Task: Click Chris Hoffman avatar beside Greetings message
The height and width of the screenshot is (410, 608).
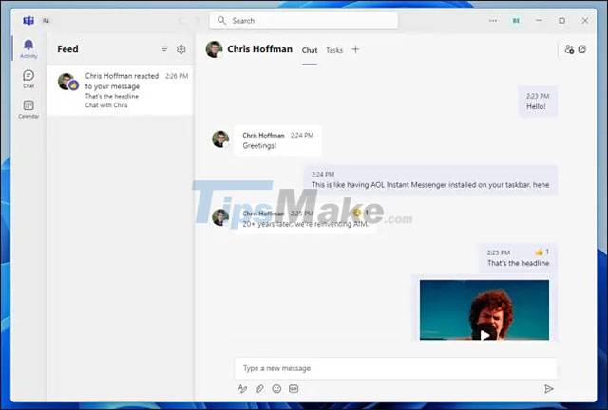Action: click(x=220, y=140)
